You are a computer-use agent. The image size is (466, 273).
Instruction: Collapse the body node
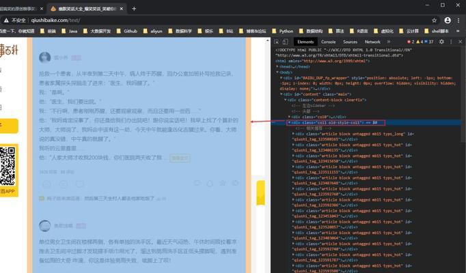tap(277, 72)
